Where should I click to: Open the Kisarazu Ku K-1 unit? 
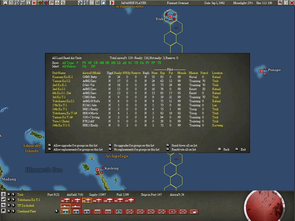(x=63, y=77)
